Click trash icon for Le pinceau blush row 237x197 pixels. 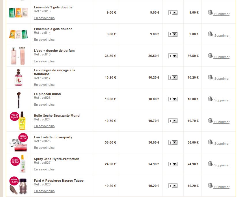210,99
